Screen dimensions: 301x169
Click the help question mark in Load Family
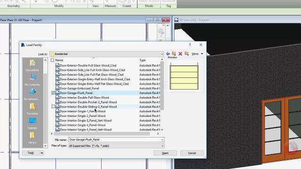[x=190, y=45]
